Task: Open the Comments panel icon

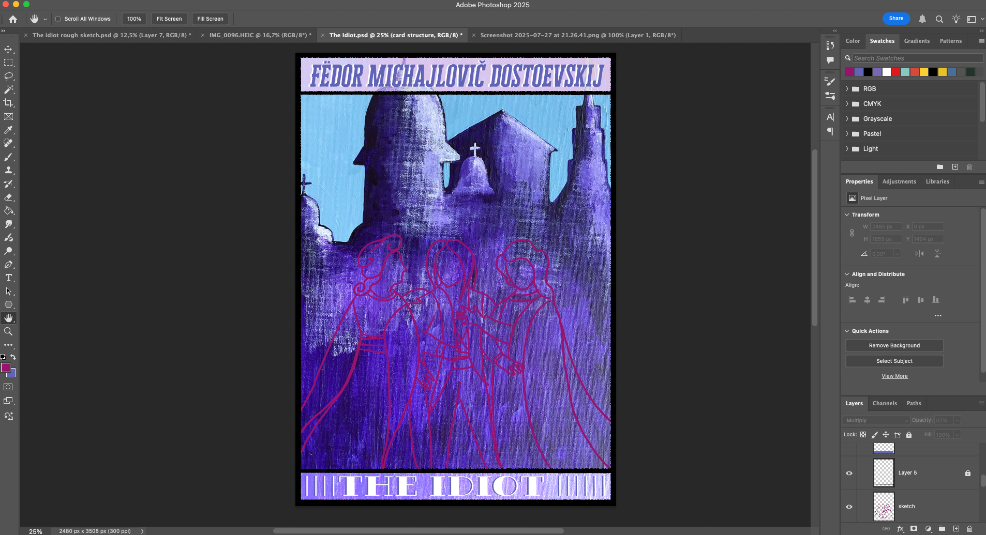Action: [830, 60]
